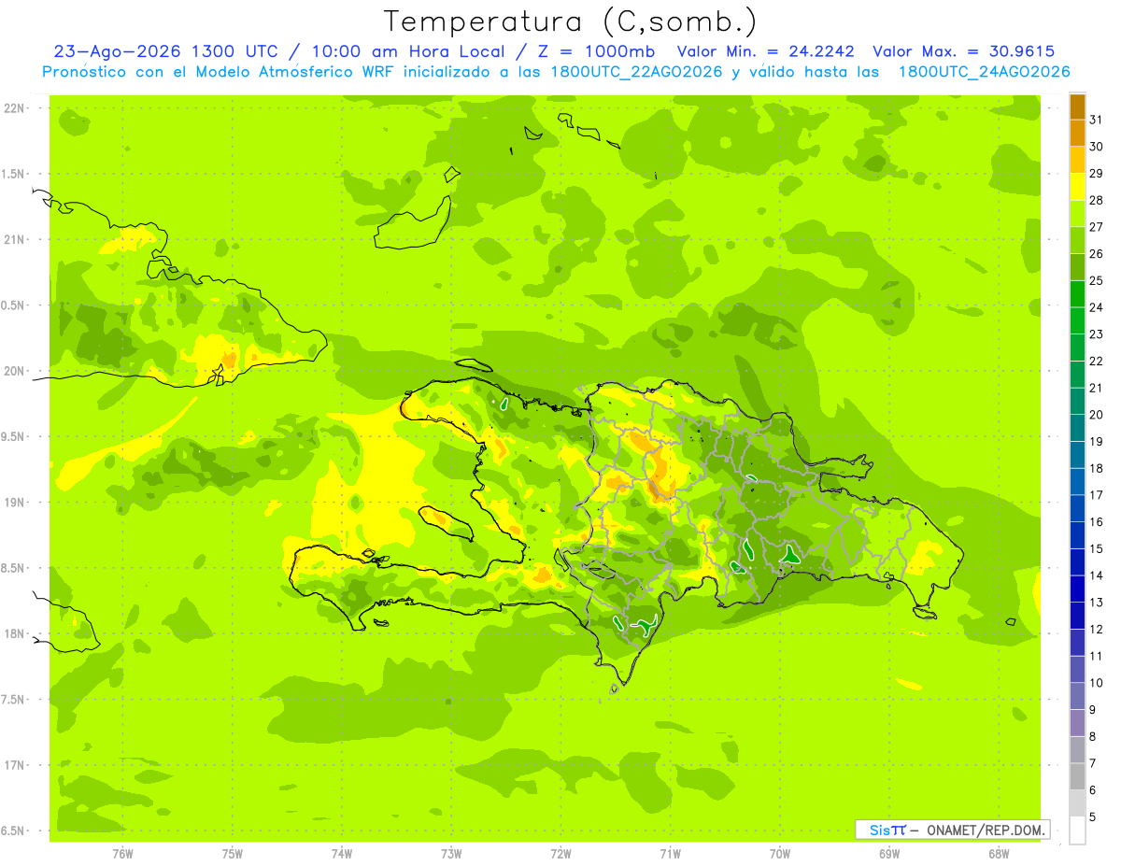Click the "SisPI - ONAMET/REP.DOM." credit label
Image resolution: width=1121 pixels, height=866 pixels.
pyautogui.click(x=953, y=830)
